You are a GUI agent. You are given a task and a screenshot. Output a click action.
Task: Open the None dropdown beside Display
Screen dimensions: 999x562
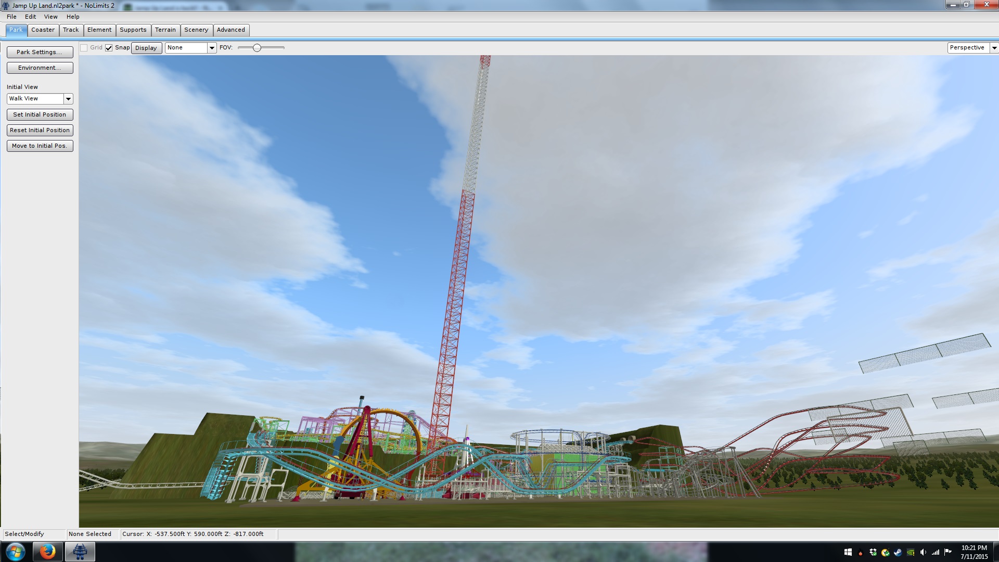212,48
